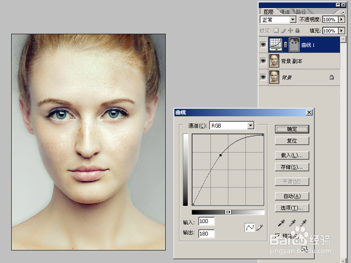The height and width of the screenshot is (263, 351).
Task: Click the 选项(T)... button
Action: [292, 208]
